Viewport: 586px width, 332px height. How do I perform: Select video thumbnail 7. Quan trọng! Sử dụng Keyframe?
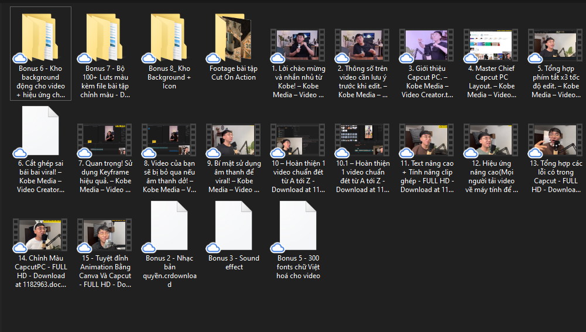[x=104, y=140]
